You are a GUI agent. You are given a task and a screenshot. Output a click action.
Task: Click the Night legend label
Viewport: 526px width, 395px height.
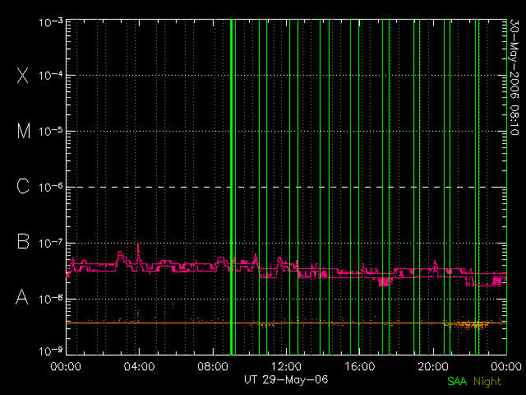click(487, 382)
